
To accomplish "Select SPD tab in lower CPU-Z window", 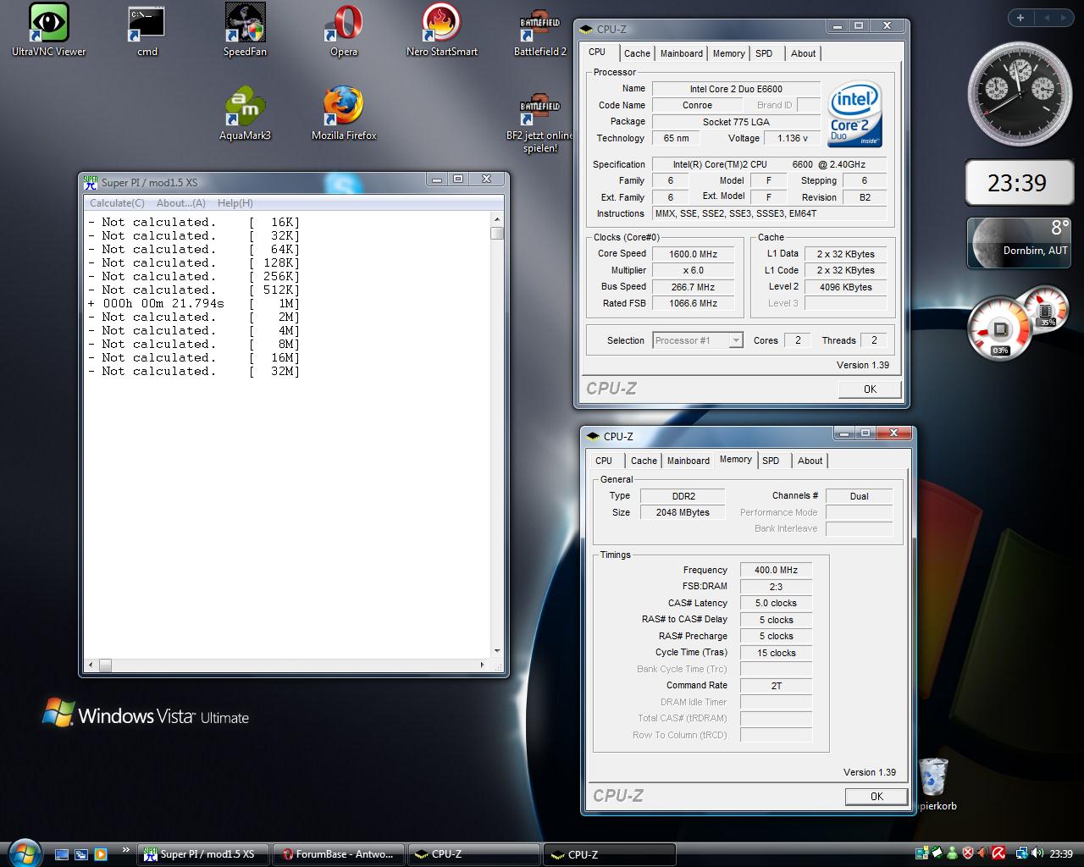I will pyautogui.click(x=771, y=461).
